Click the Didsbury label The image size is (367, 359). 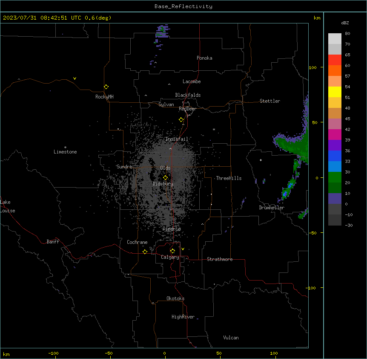click(163, 184)
